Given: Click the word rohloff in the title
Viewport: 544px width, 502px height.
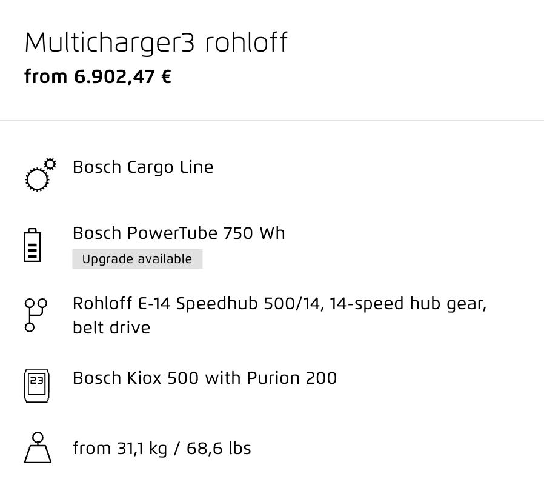Looking at the screenshot, I should tap(247, 42).
